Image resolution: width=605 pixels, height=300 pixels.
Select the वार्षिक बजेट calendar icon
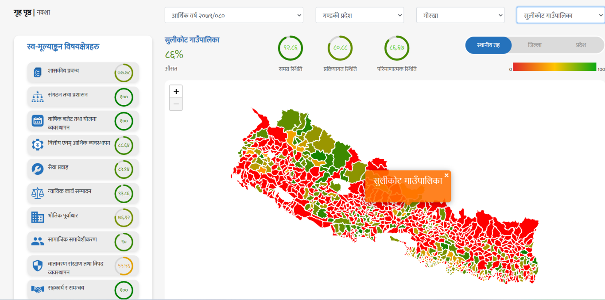(38, 120)
